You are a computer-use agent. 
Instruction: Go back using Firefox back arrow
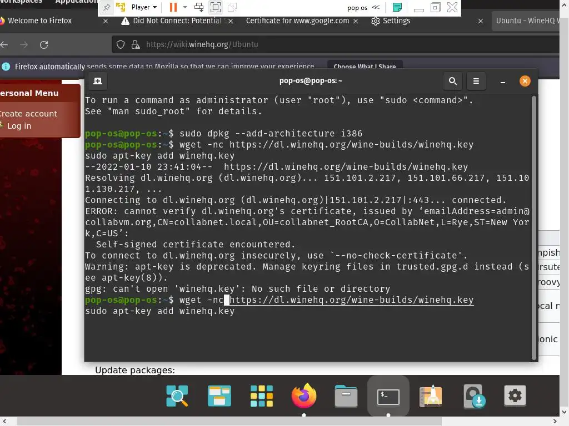(4, 44)
